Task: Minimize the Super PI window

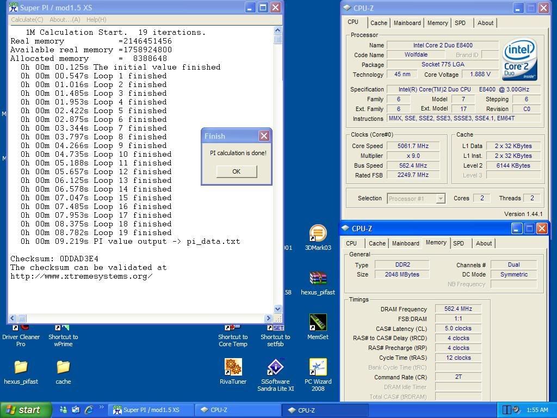Action: click(250, 8)
